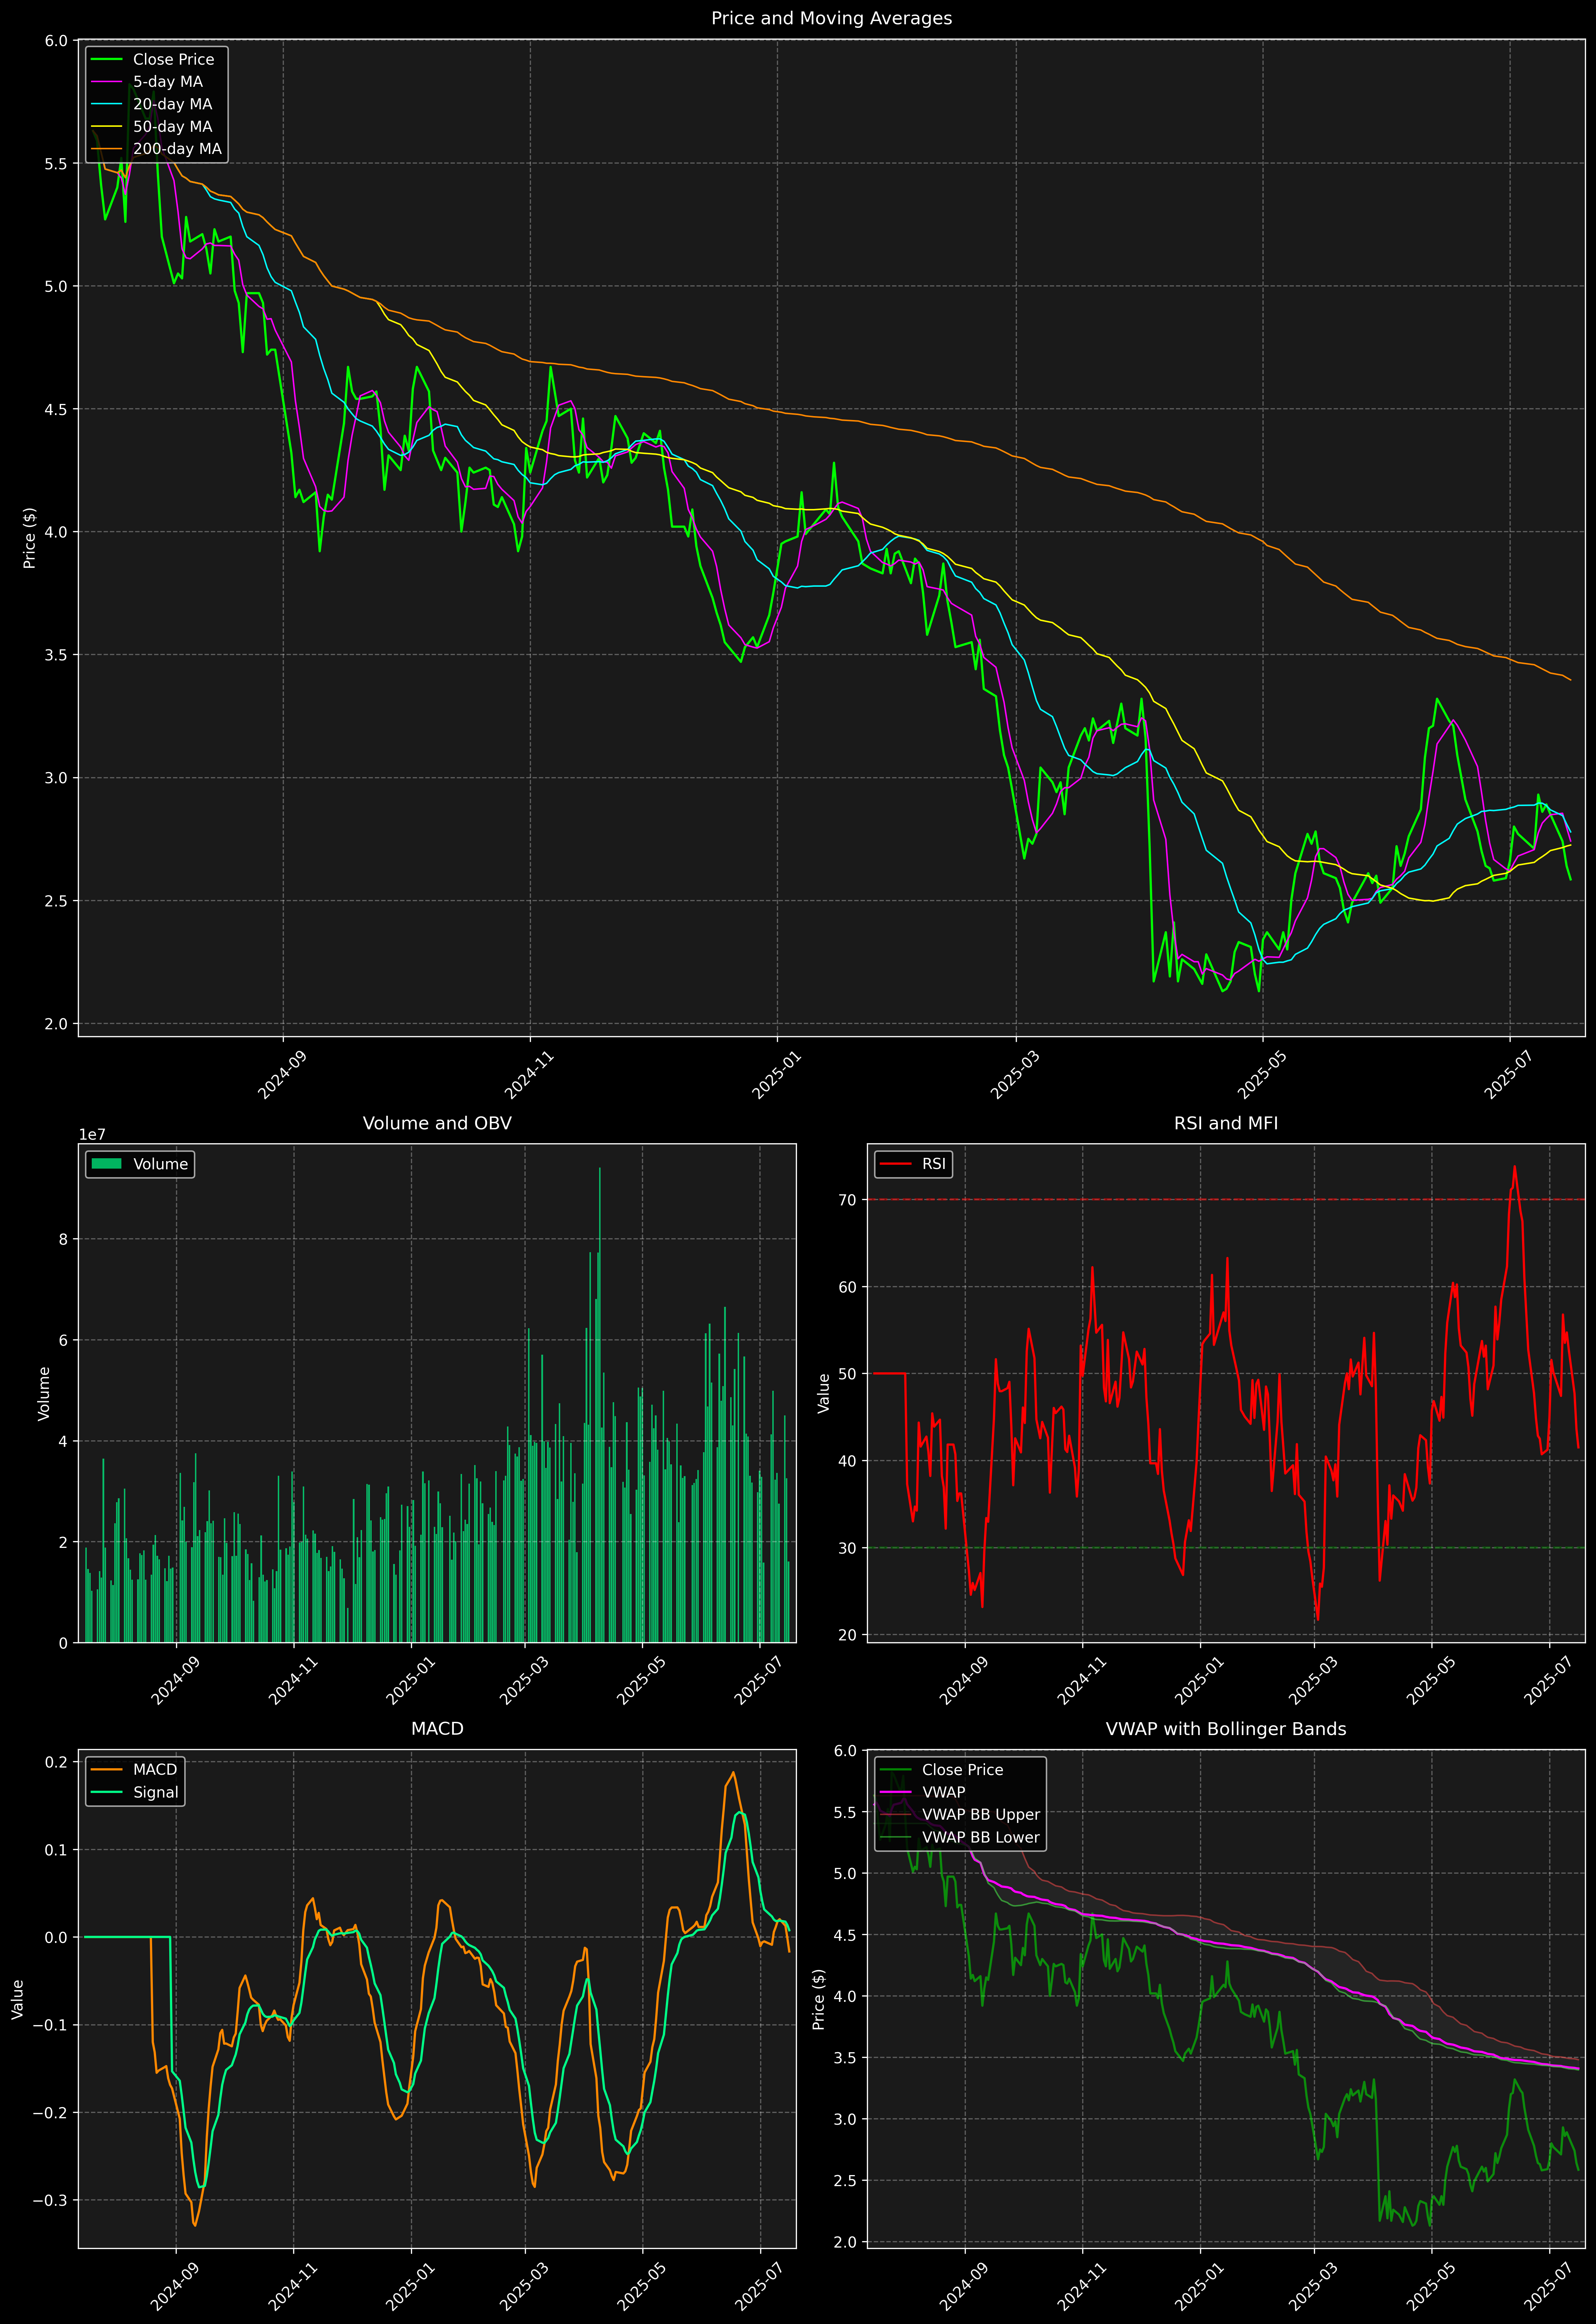Click the 'MACD' chart title

pos(437,1729)
